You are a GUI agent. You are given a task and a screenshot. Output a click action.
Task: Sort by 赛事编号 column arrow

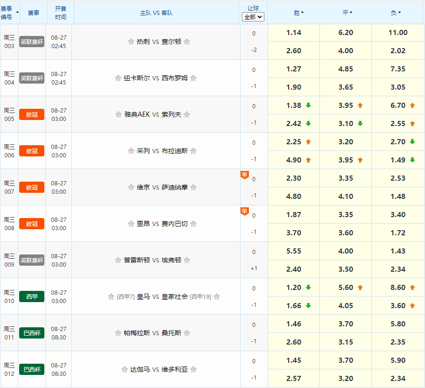[x=18, y=13]
